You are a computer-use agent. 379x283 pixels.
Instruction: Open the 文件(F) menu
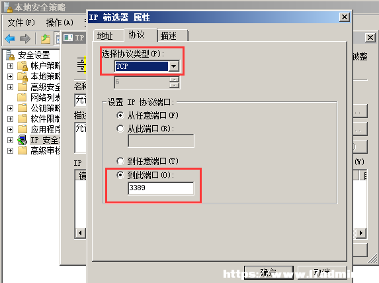tap(21, 23)
